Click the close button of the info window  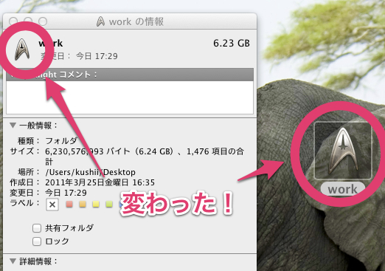(x=13, y=21)
